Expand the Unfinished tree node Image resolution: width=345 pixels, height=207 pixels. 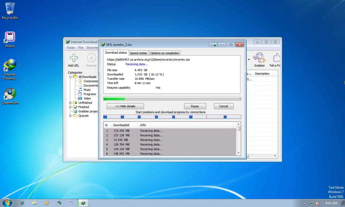pyautogui.click(x=70, y=103)
